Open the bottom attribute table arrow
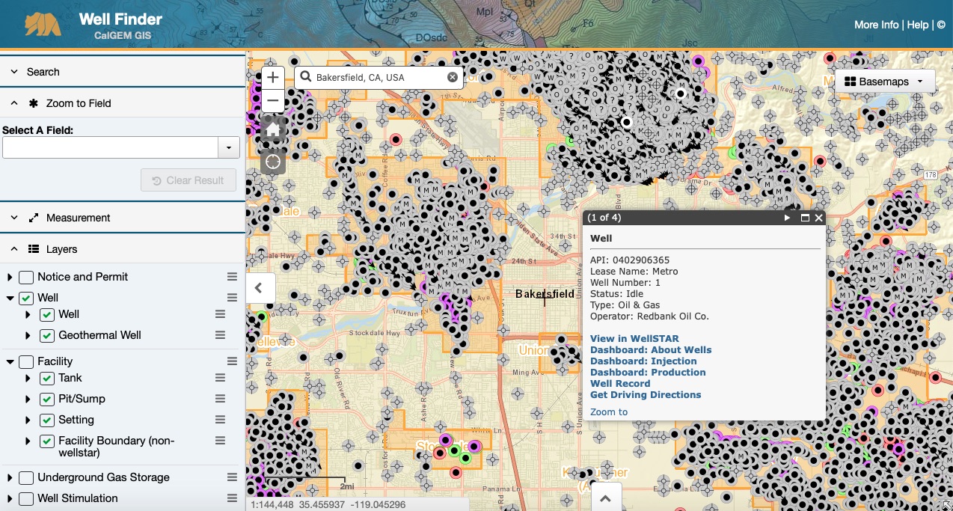 (x=605, y=497)
